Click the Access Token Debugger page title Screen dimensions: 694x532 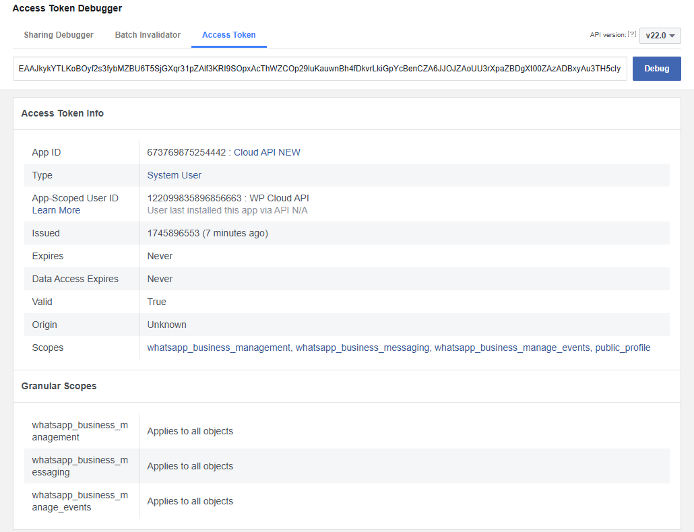(x=67, y=8)
